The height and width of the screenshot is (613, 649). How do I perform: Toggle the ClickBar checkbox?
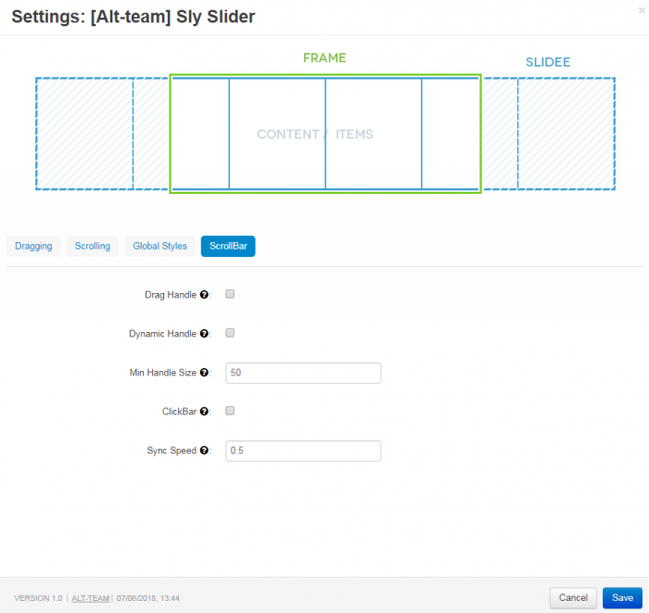[230, 411]
